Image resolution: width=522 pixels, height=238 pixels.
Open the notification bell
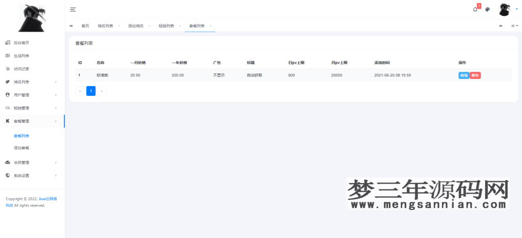pyautogui.click(x=475, y=9)
